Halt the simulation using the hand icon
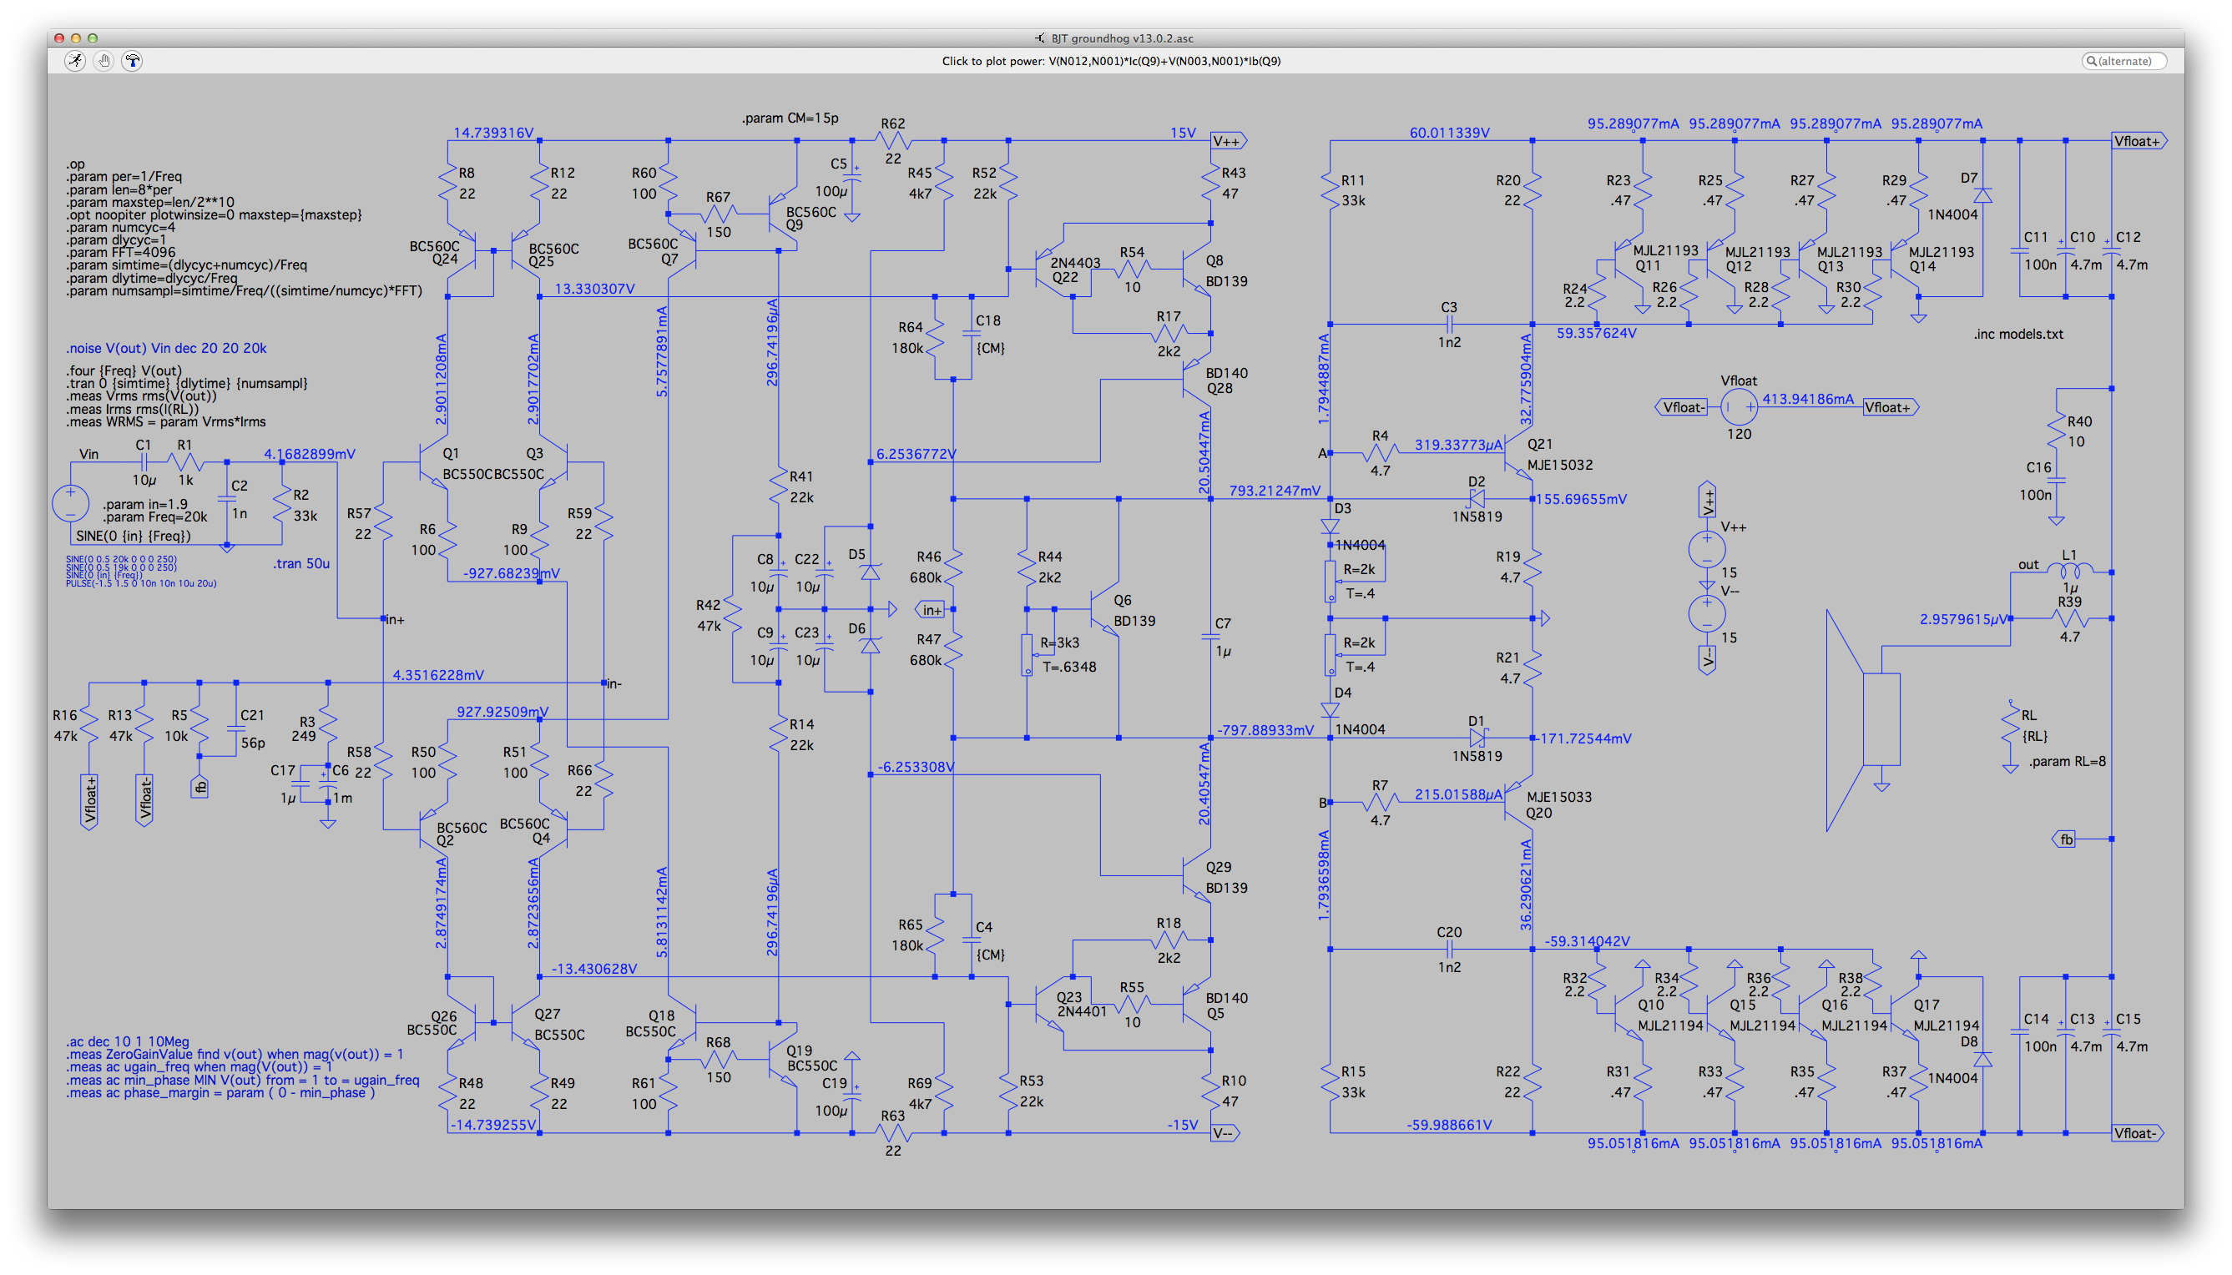This screenshot has height=1275, width=2232. [104, 60]
